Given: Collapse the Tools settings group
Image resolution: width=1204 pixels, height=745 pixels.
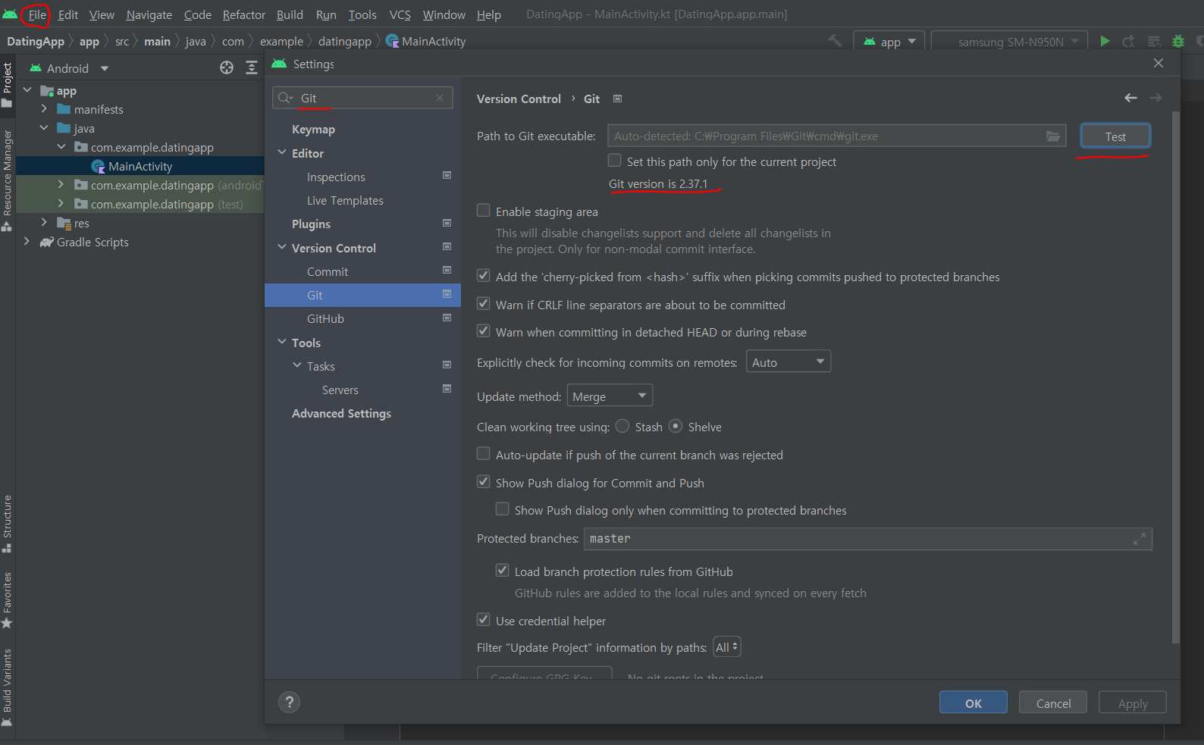Looking at the screenshot, I should pos(282,342).
